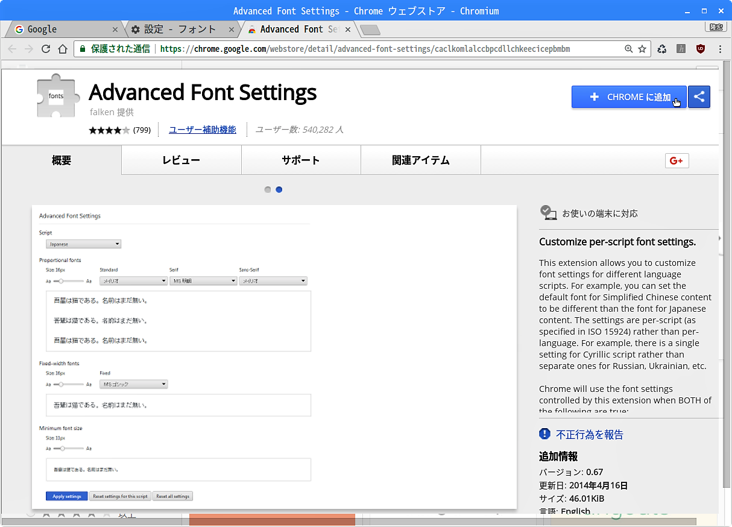732x527 pixels.
Task: Close the Advanced Font Settings tab
Action: (x=347, y=29)
